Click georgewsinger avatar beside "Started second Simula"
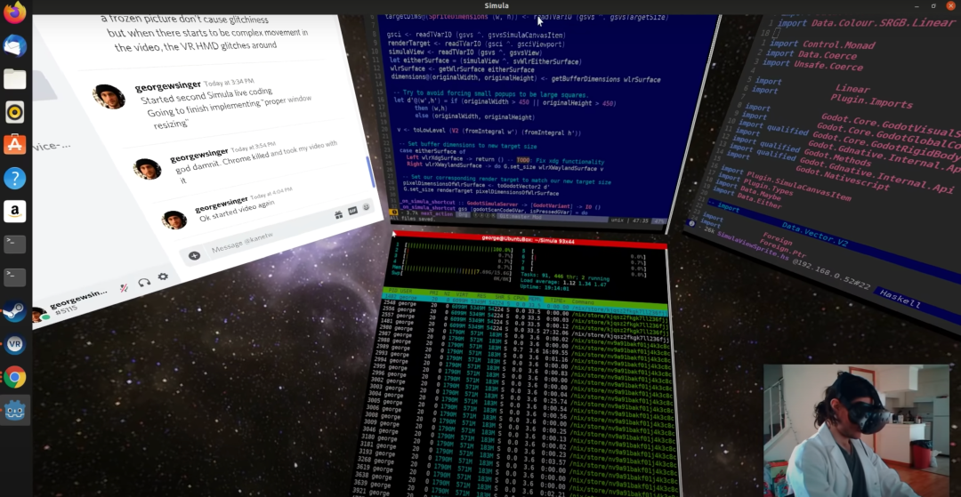The height and width of the screenshot is (497, 961). pos(109,97)
